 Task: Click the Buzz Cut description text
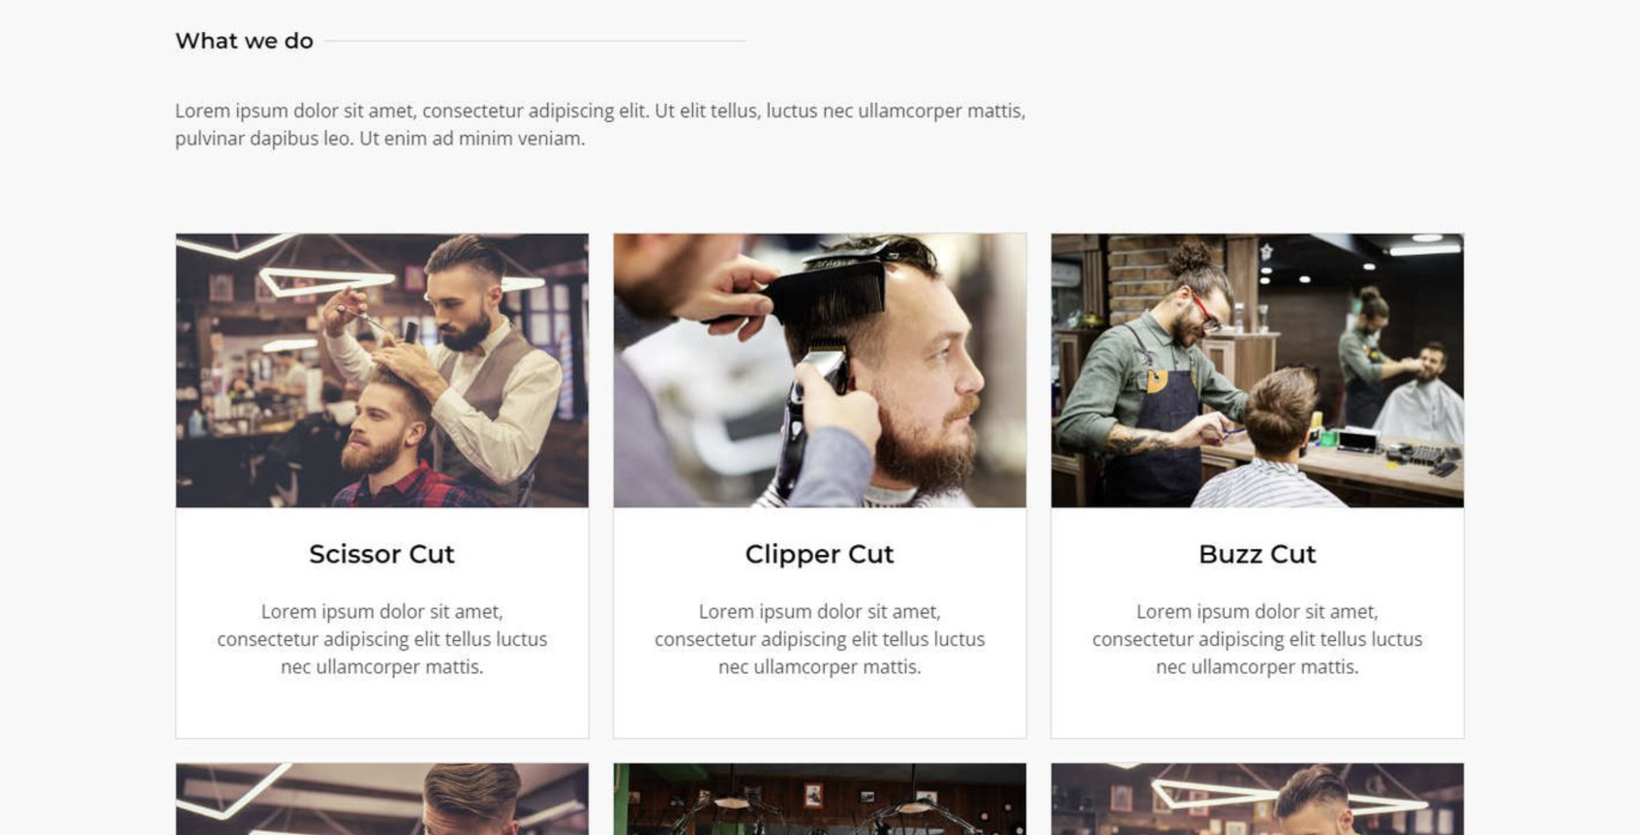pos(1257,639)
